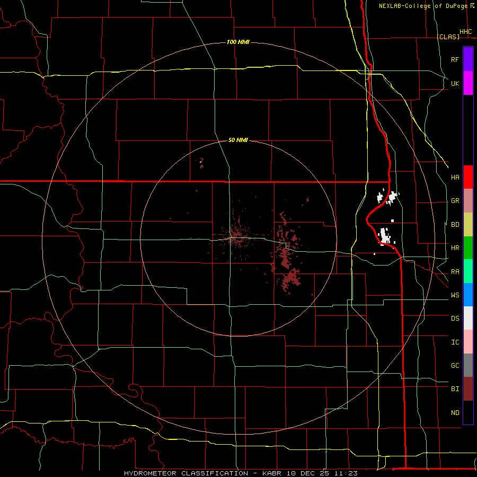Click the "DS" legend label
Viewport: 477px width, 477px height.
(x=455, y=319)
